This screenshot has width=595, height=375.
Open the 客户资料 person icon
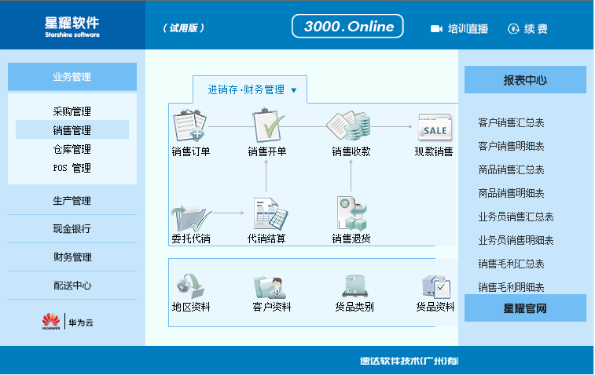click(x=270, y=287)
